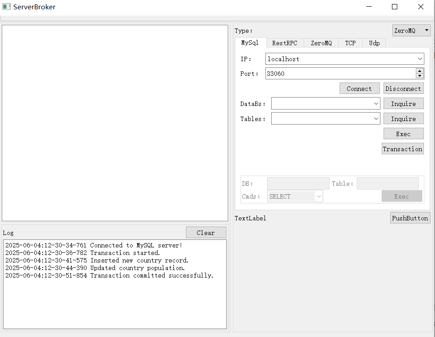Click the ServerBroker app icon in title bar
The image size is (435, 337).
pos(6,7)
